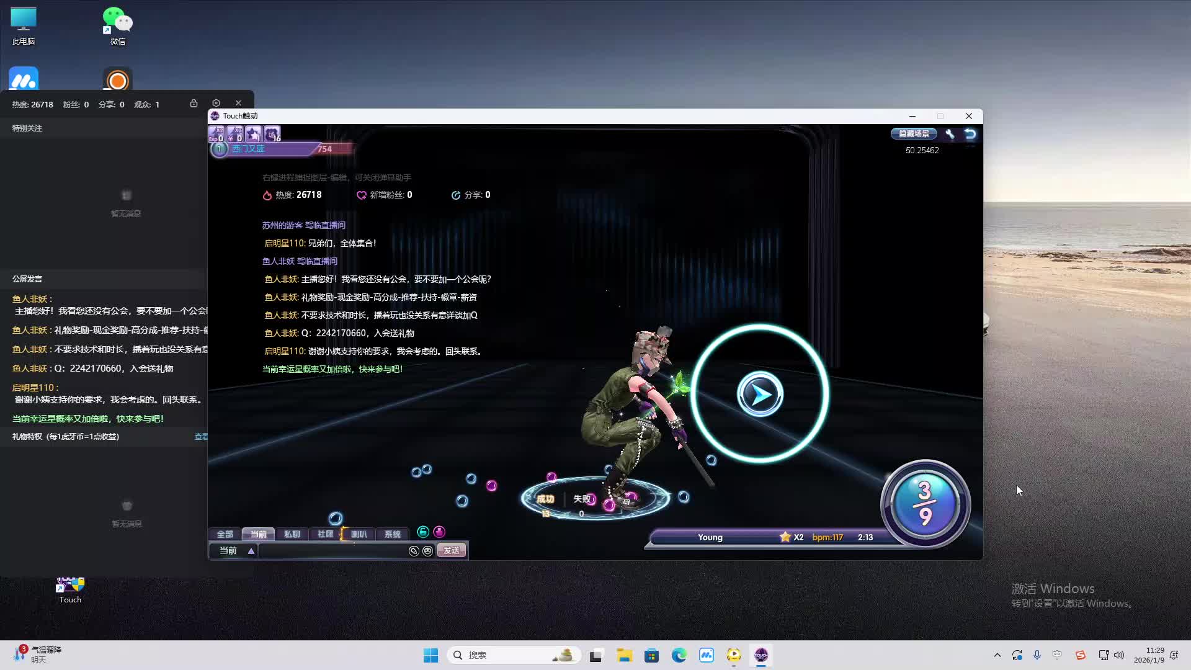This screenshot has height=670, width=1191.
Task: Open the Windows Start menu
Action: coord(430,655)
